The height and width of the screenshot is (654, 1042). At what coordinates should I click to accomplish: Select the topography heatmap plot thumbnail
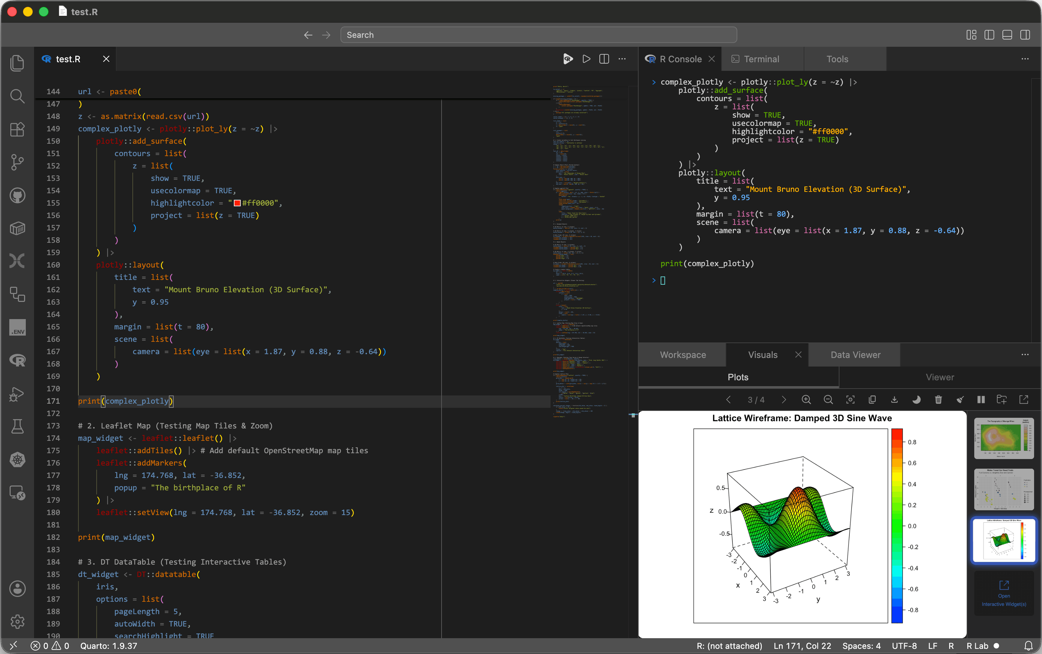point(1004,438)
